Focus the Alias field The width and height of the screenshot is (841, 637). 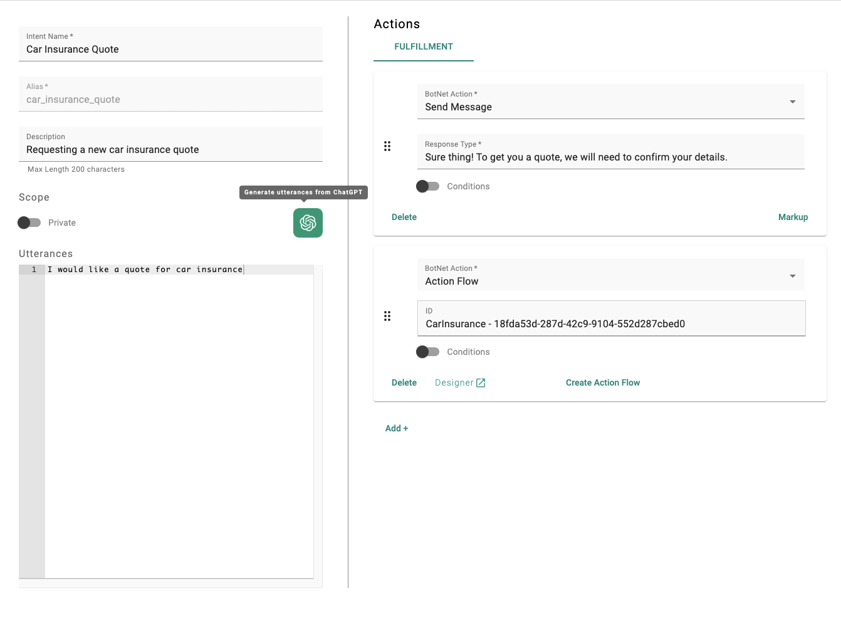point(170,94)
